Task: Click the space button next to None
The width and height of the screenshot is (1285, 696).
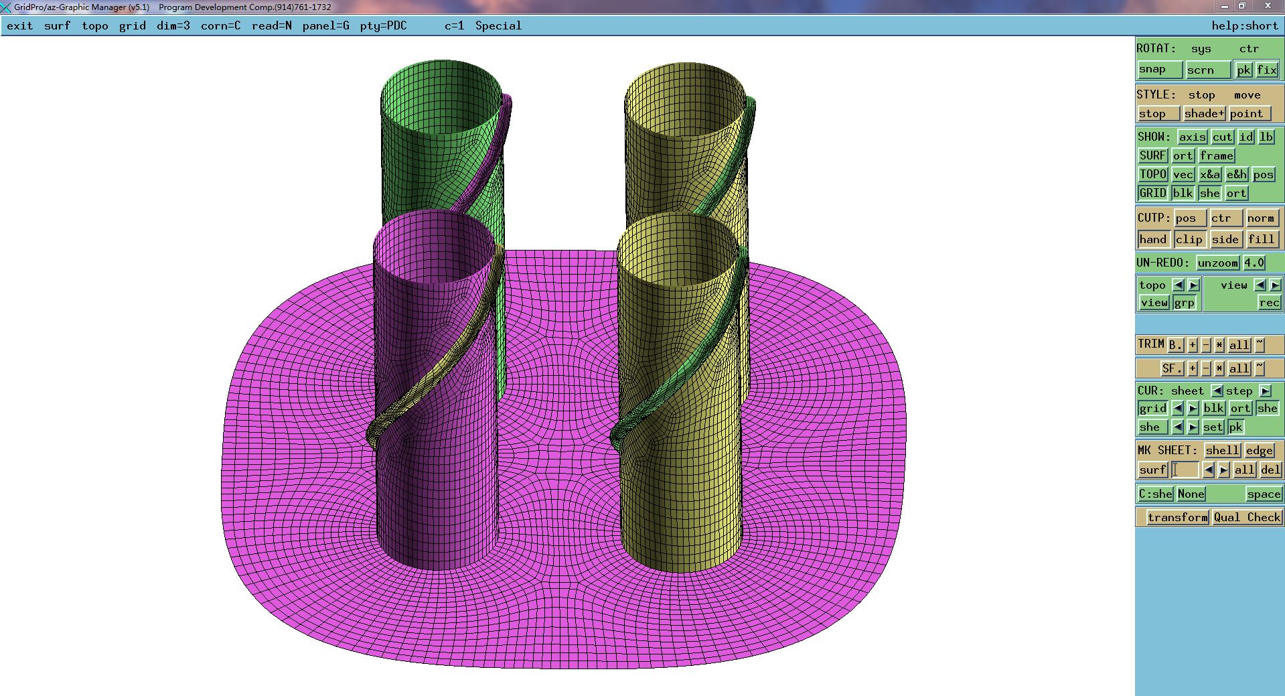Action: coord(1264,494)
